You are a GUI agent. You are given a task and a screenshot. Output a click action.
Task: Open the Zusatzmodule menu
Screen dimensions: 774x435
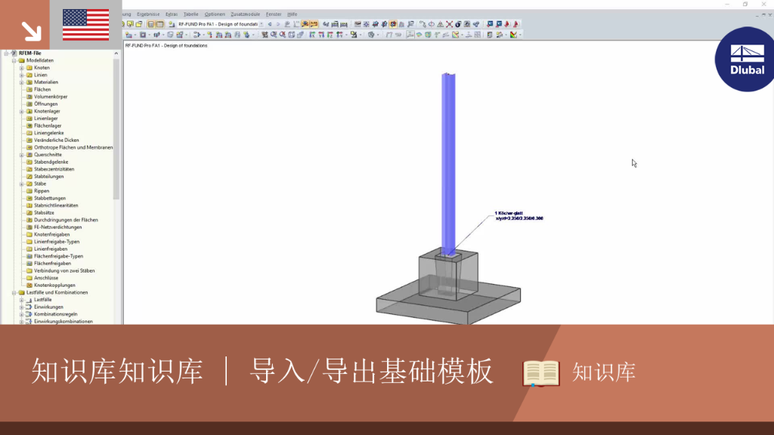(246, 14)
